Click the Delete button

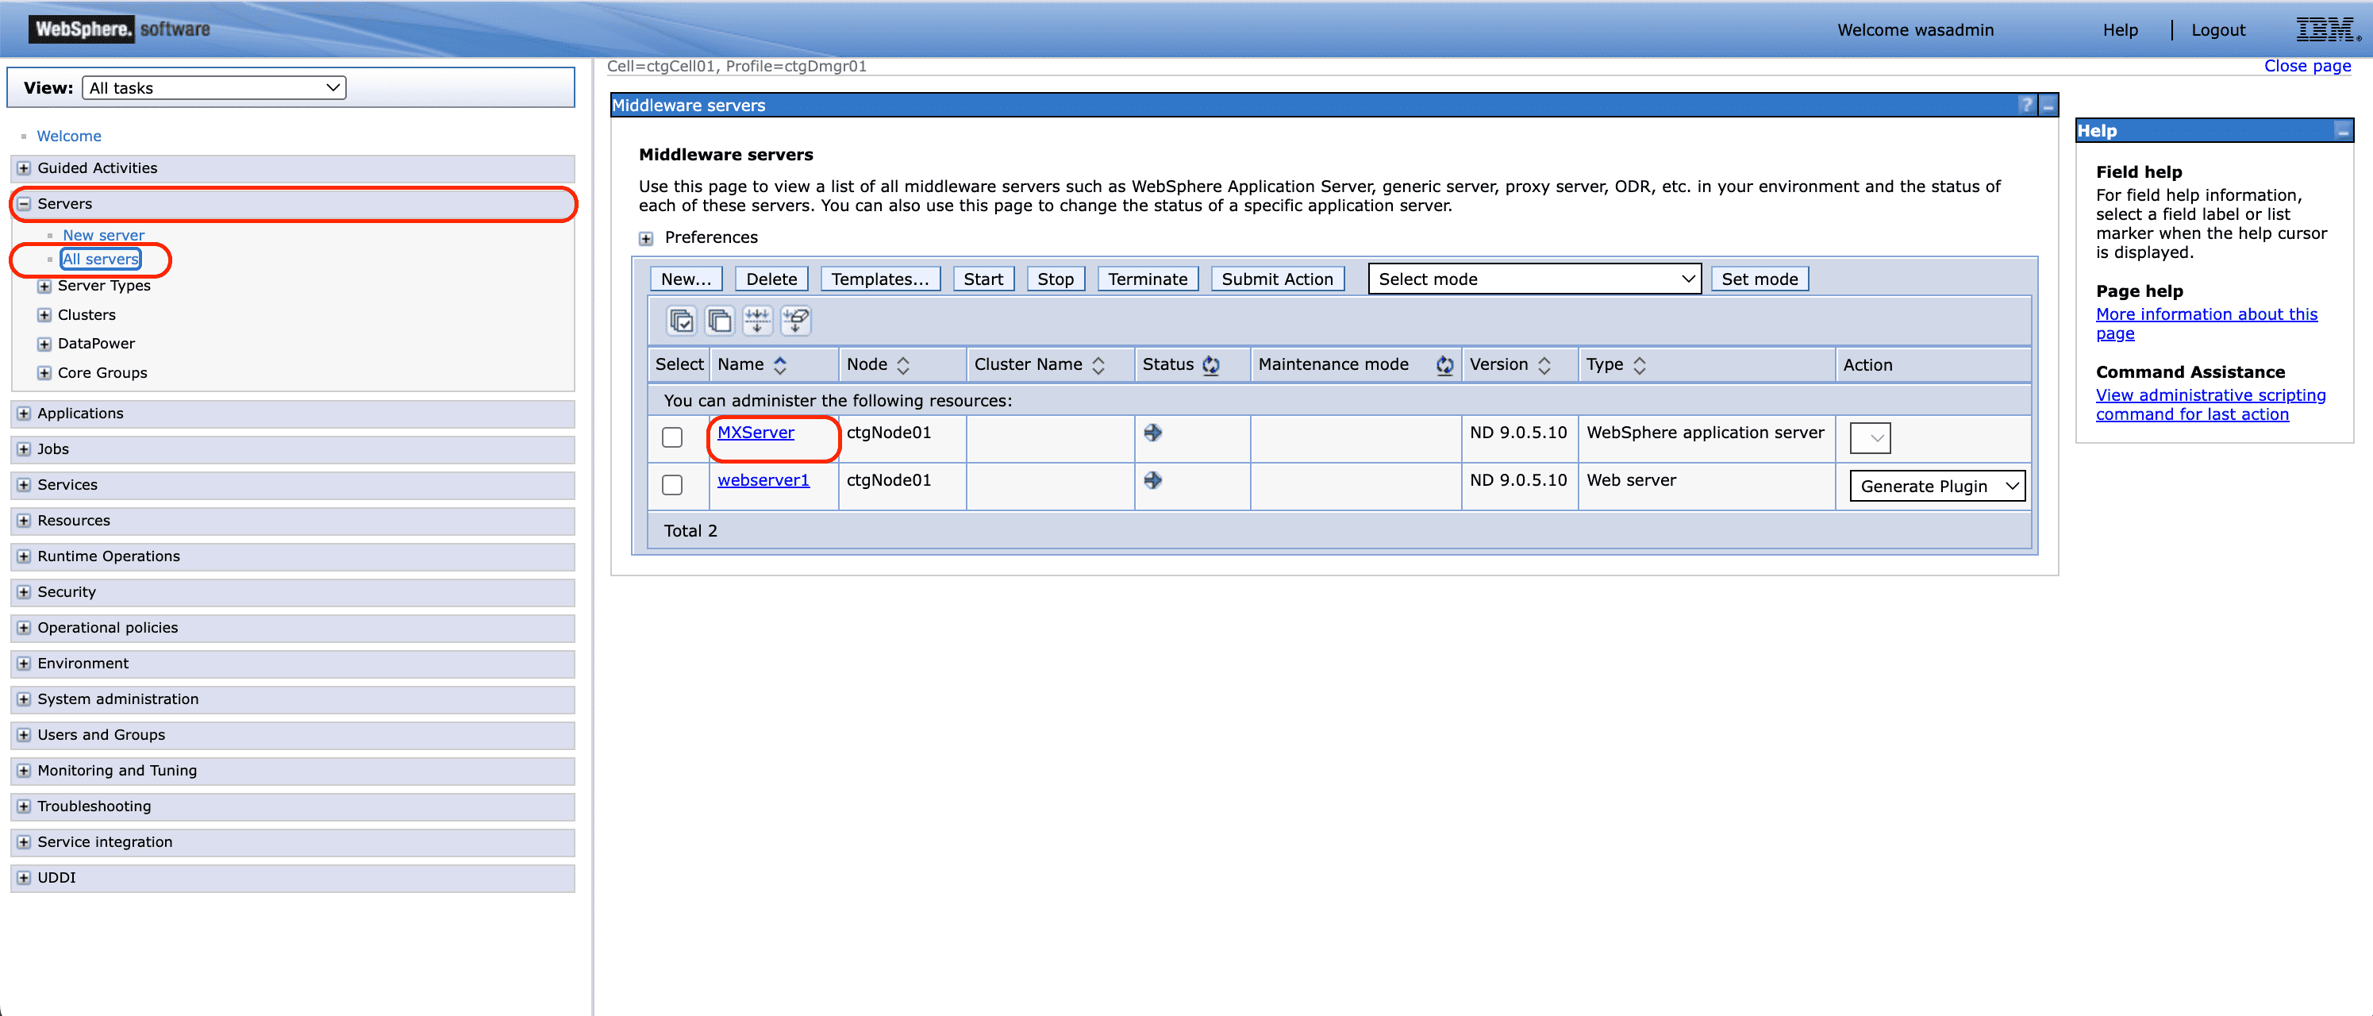click(x=771, y=279)
